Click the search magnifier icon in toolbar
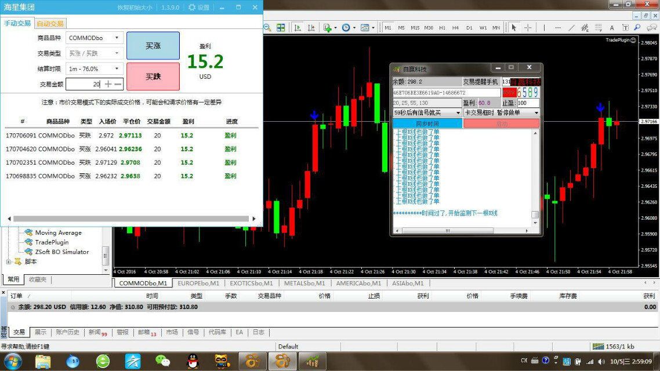The width and height of the screenshot is (660, 371). click(637, 28)
